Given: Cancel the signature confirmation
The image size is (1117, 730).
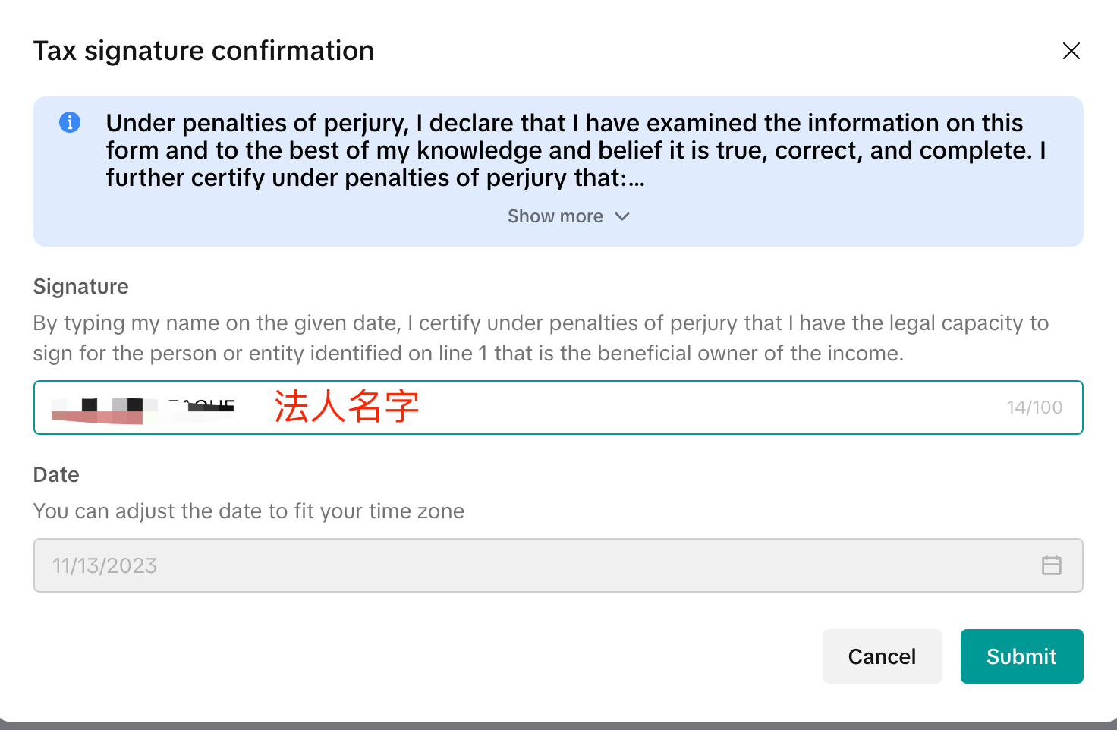Looking at the screenshot, I should click(882, 656).
